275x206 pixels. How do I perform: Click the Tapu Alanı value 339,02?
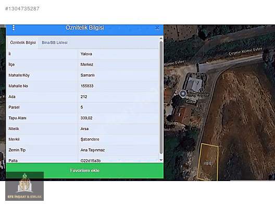(x=86, y=118)
